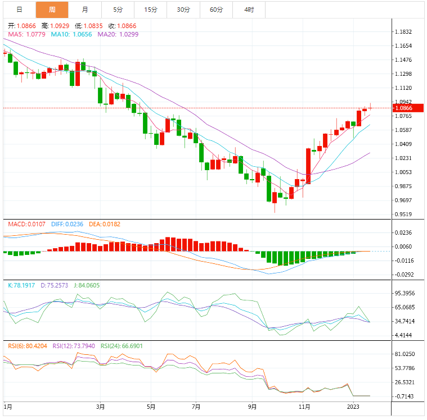Click the D: 75.2573 KDJ value
The image size is (427, 420).
[x=55, y=285]
